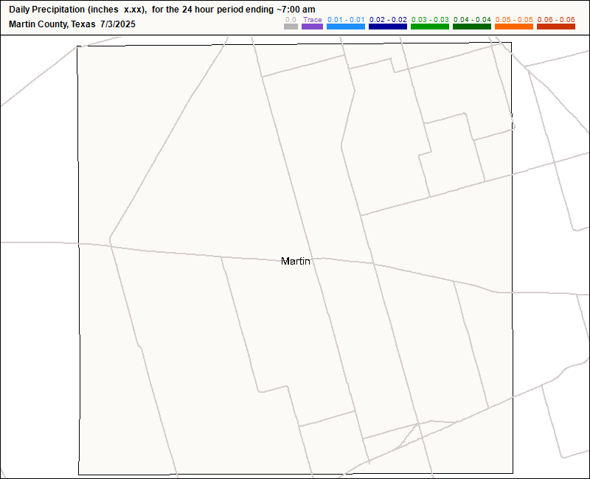Image resolution: width=590 pixels, height=479 pixels.
Task: Click the dark green 0.04 legend swatch
Action: pos(472,27)
